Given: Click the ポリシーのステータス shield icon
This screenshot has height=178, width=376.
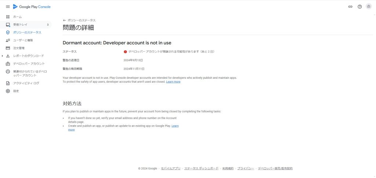Looking at the screenshot, I should (x=8, y=32).
